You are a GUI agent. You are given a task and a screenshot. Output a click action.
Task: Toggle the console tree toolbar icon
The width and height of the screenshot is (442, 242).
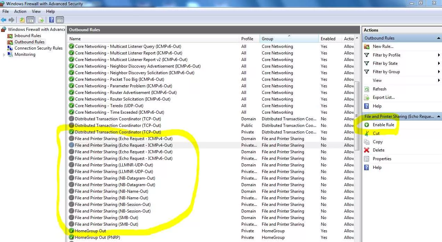[x=31, y=20]
